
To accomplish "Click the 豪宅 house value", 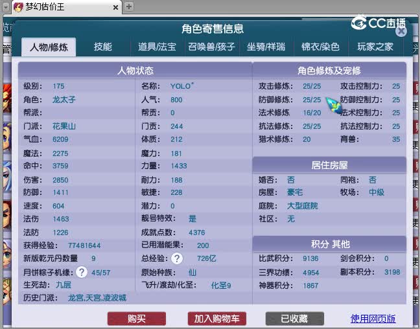I will coord(295,192).
